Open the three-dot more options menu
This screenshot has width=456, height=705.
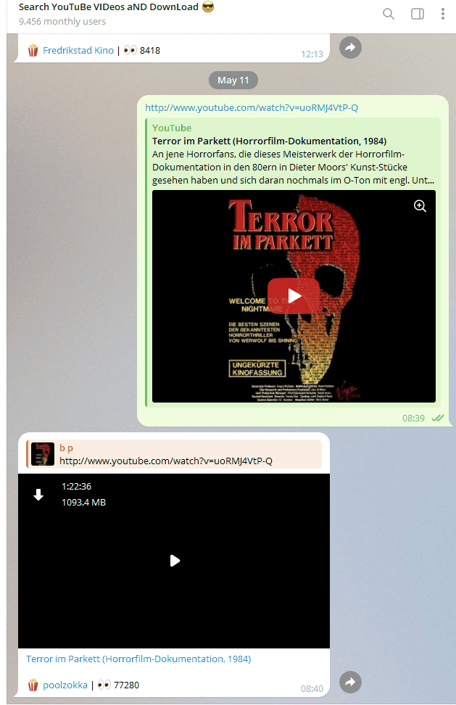click(x=443, y=14)
